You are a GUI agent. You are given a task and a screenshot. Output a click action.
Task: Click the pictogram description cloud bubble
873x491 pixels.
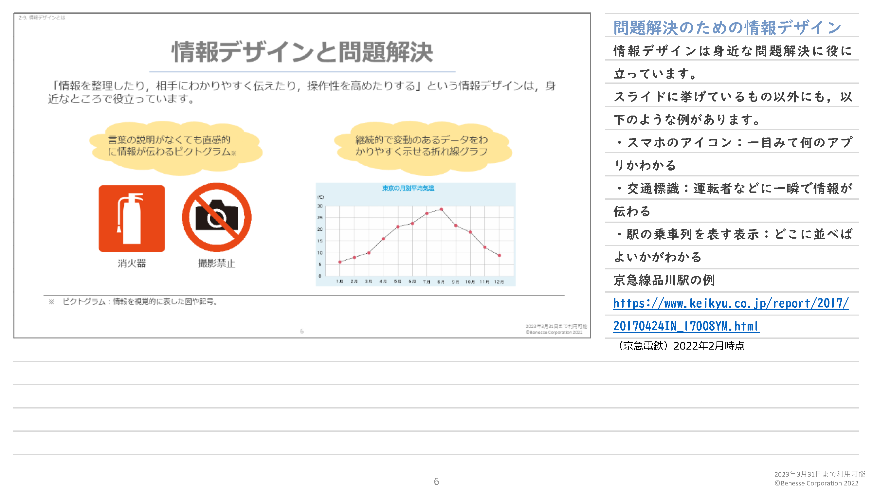(175, 147)
